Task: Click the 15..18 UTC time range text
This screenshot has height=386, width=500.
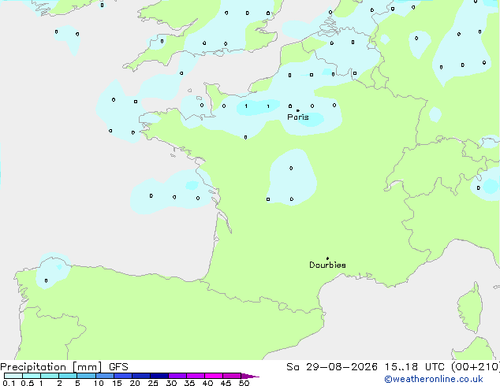Action: click(x=401, y=367)
